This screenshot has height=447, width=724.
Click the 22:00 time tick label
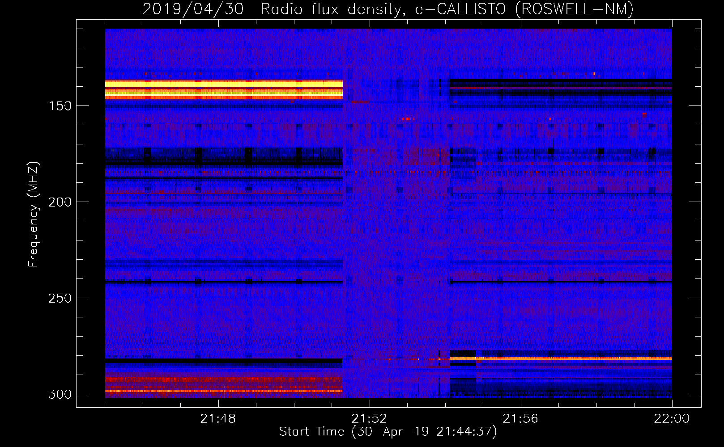pyautogui.click(x=672, y=419)
